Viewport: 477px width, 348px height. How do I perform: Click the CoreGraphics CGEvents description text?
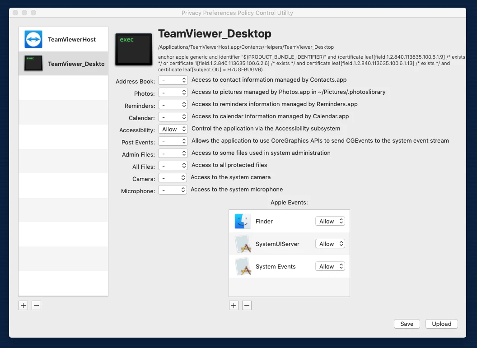(x=320, y=140)
